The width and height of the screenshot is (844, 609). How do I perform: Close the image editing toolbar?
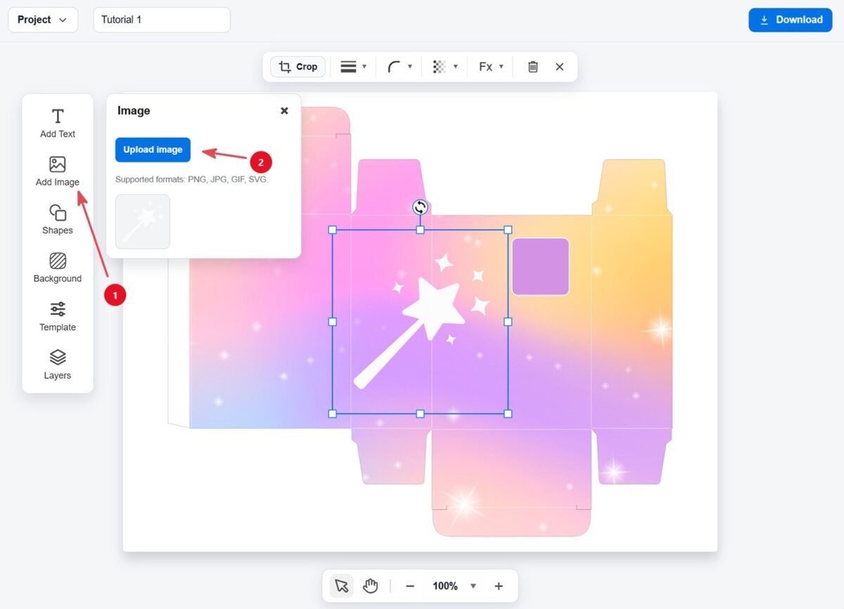pyautogui.click(x=560, y=66)
